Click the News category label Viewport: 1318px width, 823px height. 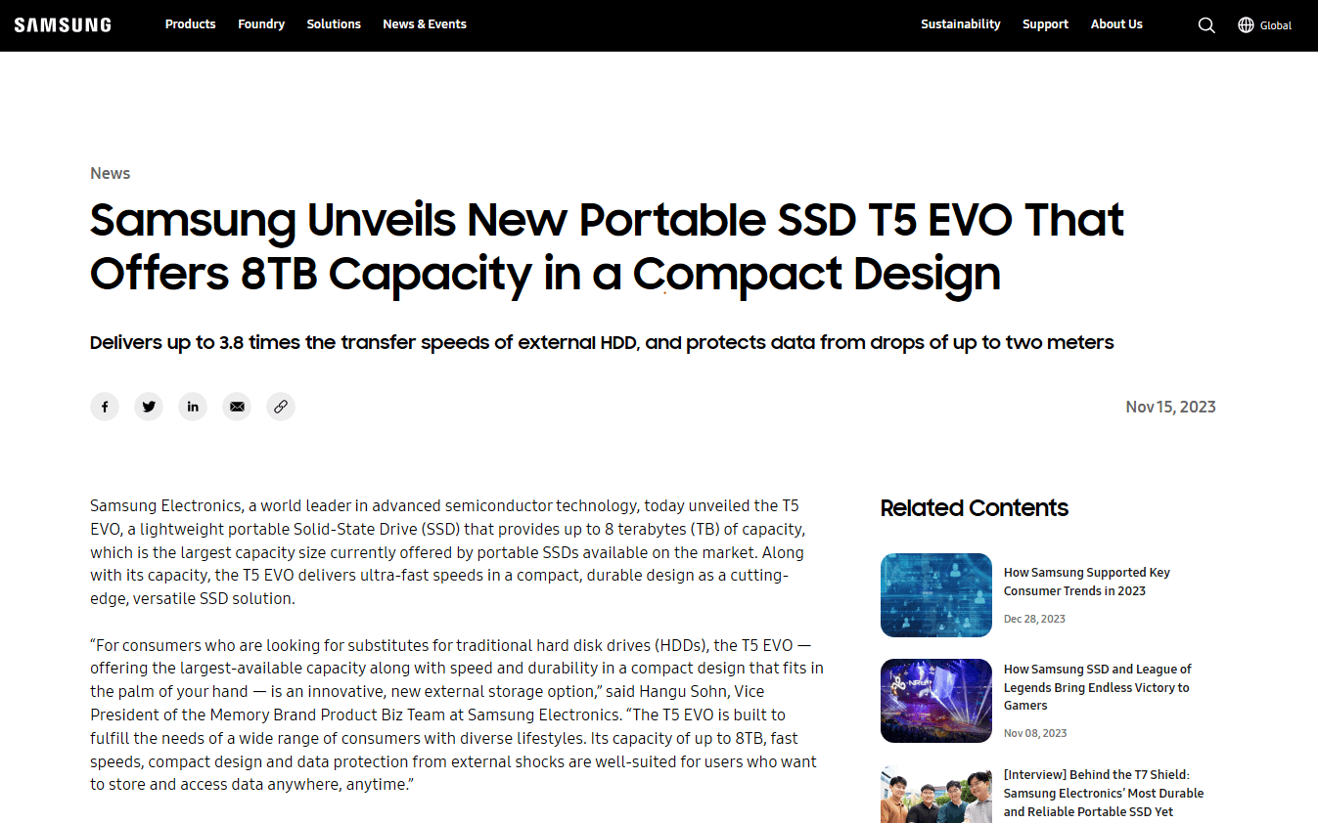110,173
